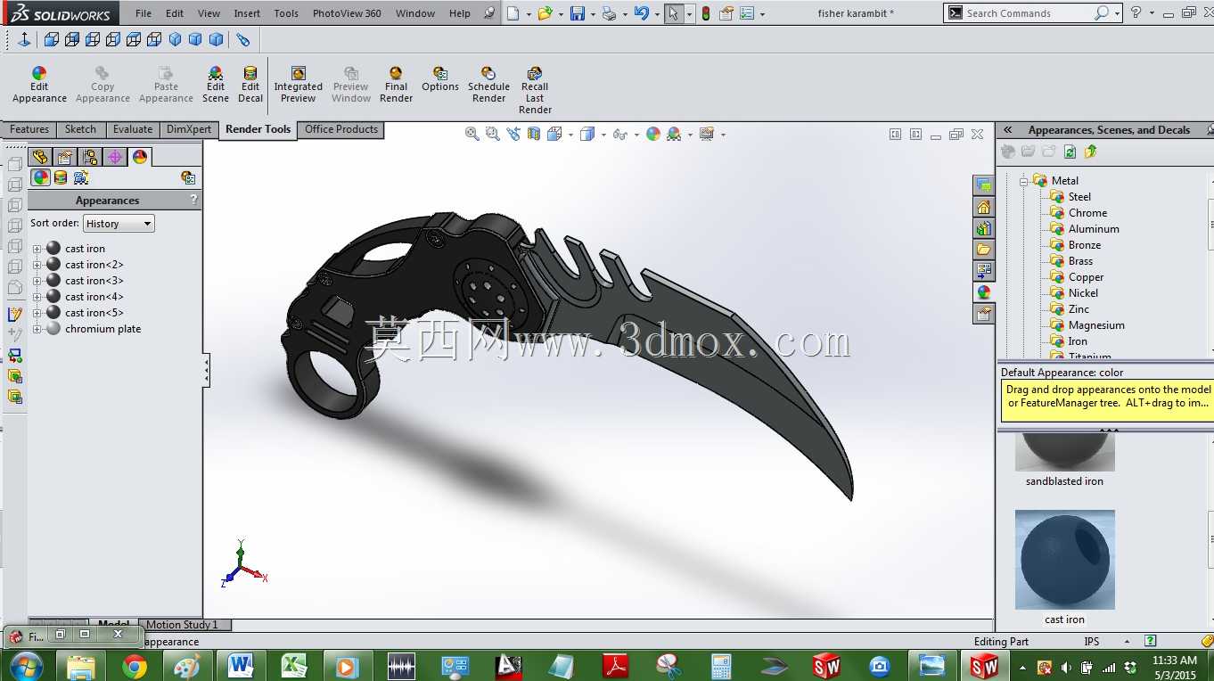
Task: Select the Steel appearance folder
Action: 1079,197
